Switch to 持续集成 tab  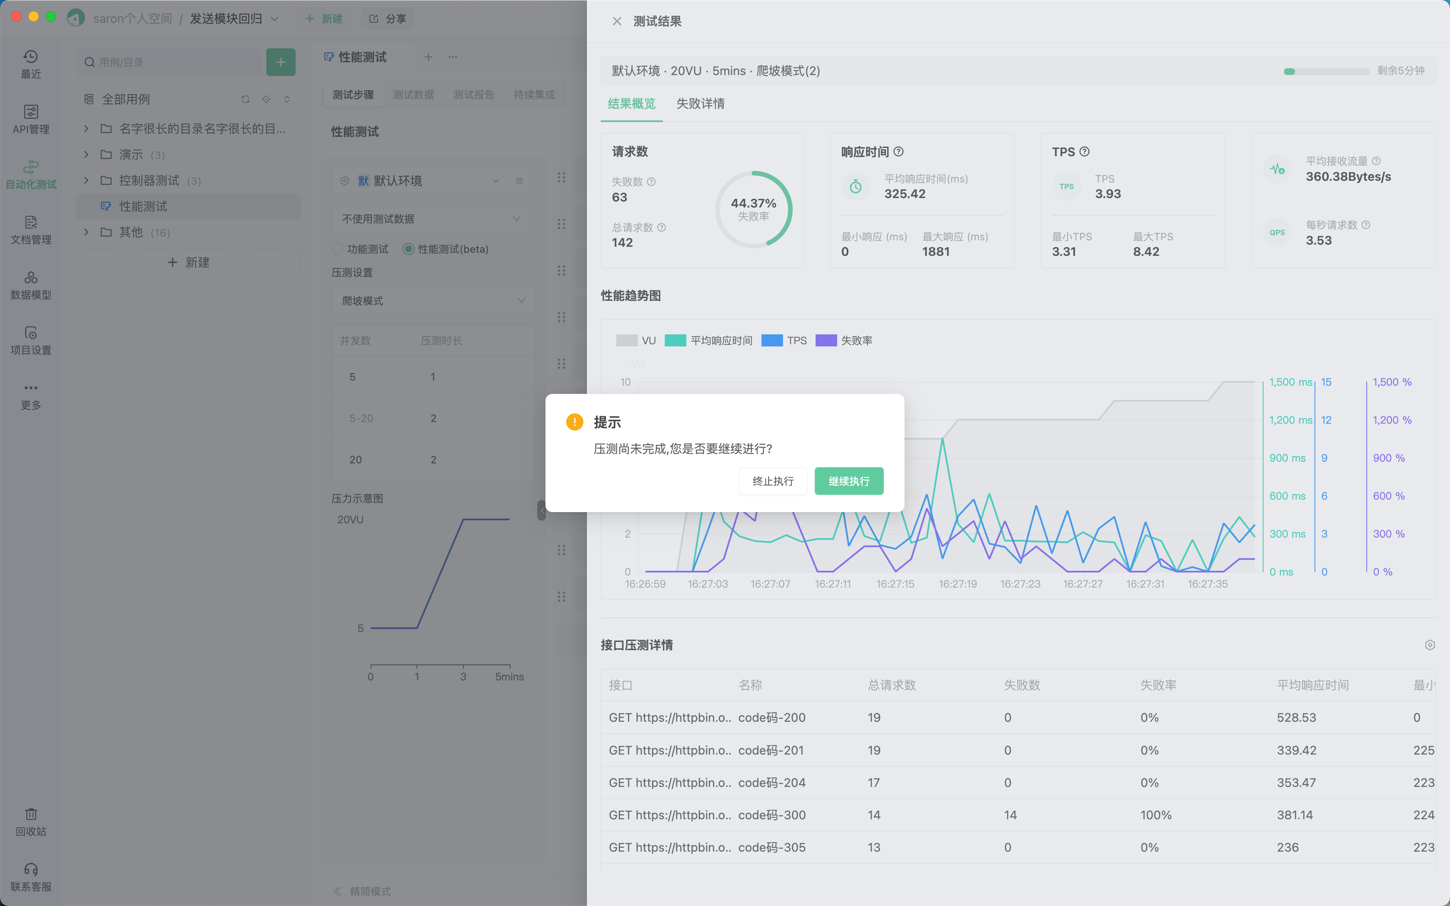coord(534,94)
